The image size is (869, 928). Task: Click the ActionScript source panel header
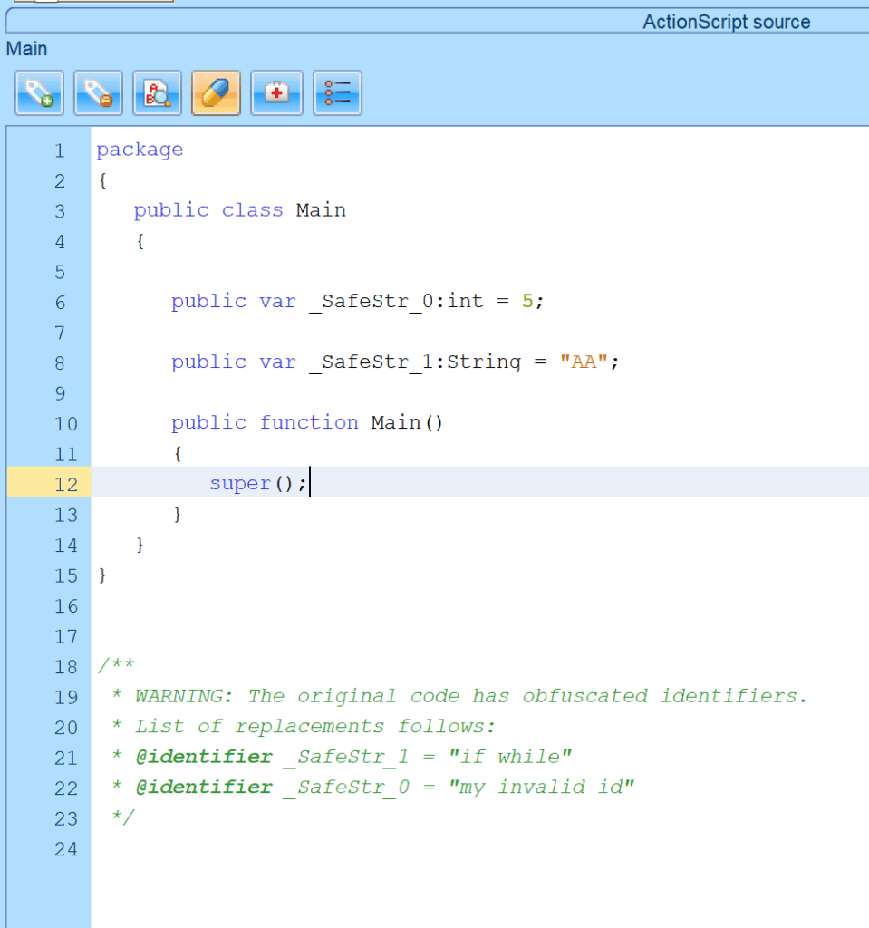(726, 22)
